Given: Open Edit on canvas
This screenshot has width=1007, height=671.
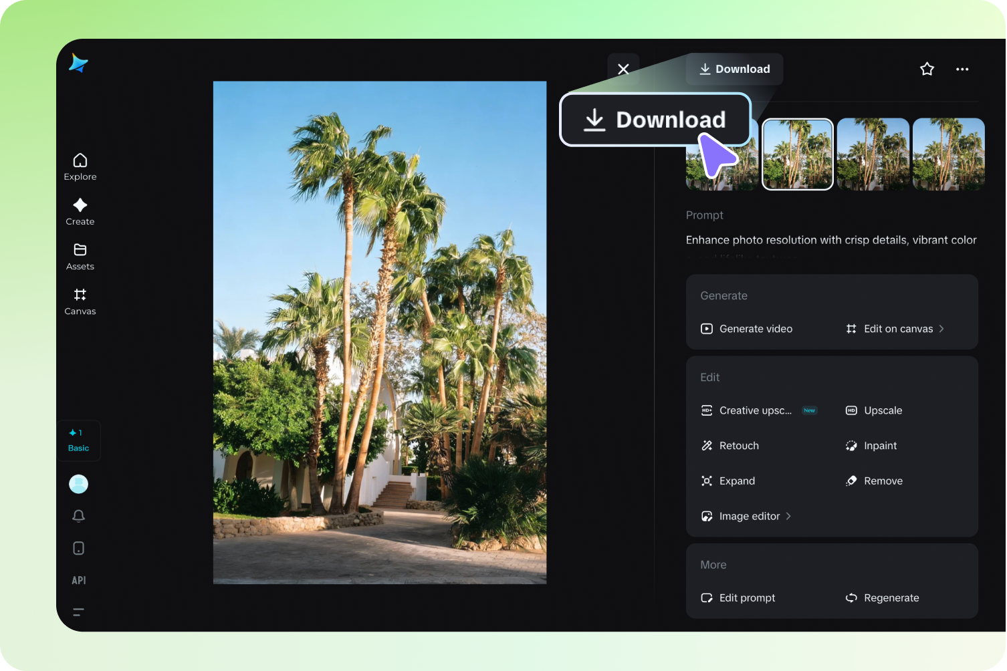Looking at the screenshot, I should 895,329.
